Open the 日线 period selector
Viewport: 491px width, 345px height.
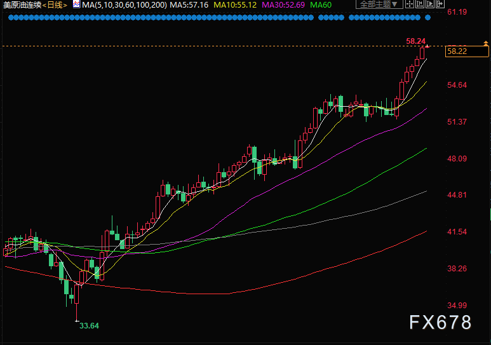pos(55,4)
